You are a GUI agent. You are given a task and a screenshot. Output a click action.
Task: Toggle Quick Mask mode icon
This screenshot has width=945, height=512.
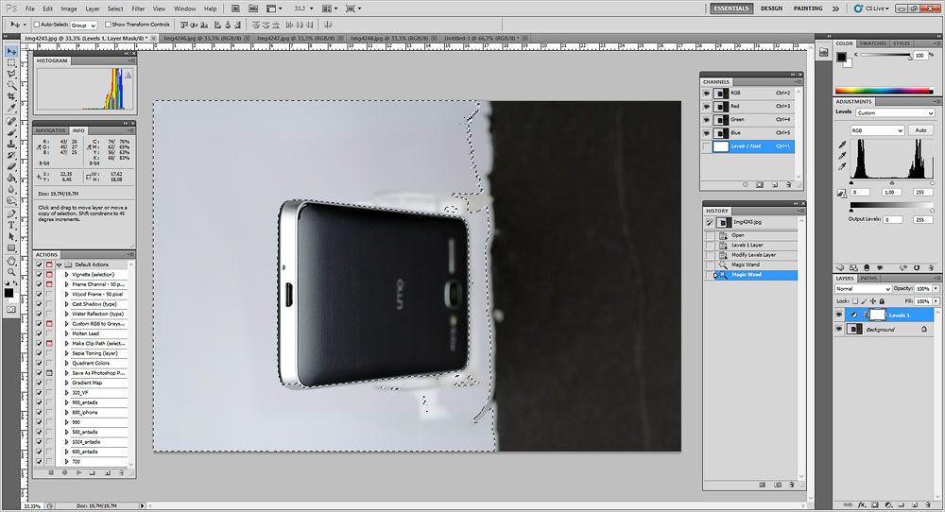click(10, 309)
